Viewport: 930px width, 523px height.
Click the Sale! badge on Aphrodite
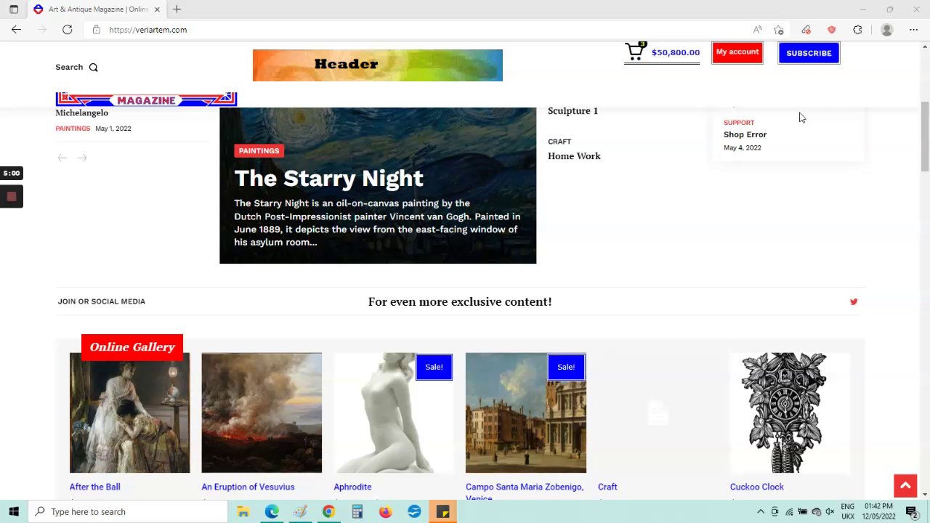(434, 367)
